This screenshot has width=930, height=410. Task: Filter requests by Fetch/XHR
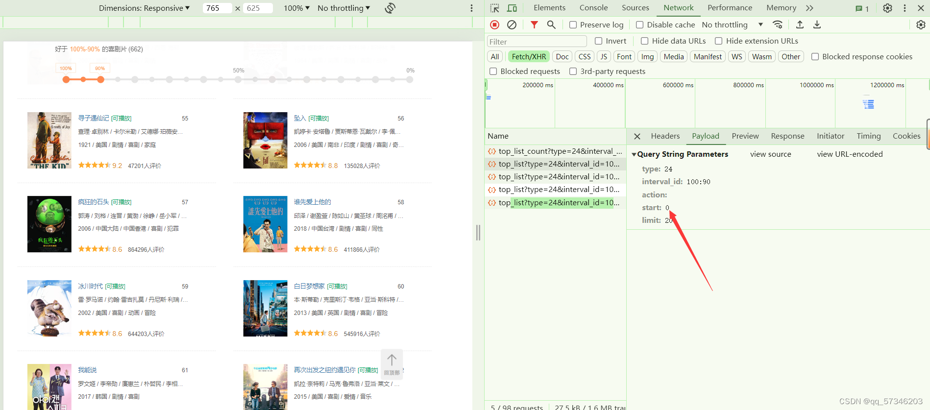[529, 57]
